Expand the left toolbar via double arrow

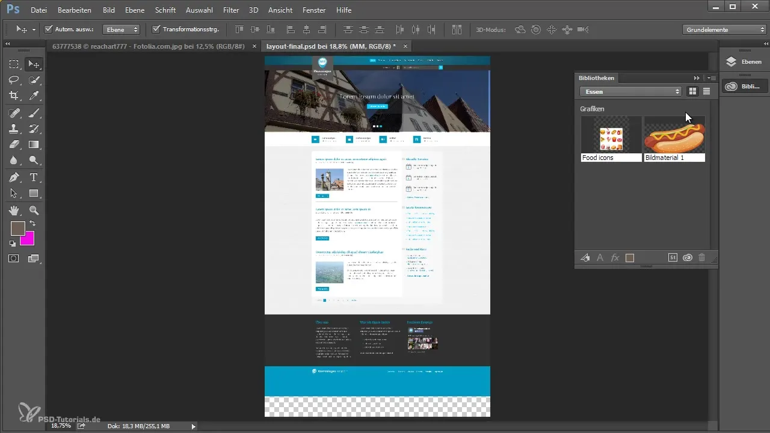point(8,44)
